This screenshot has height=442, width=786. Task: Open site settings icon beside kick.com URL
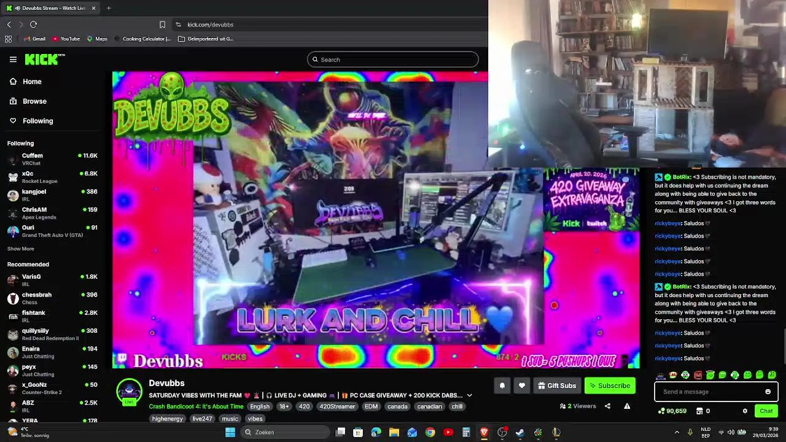[178, 25]
